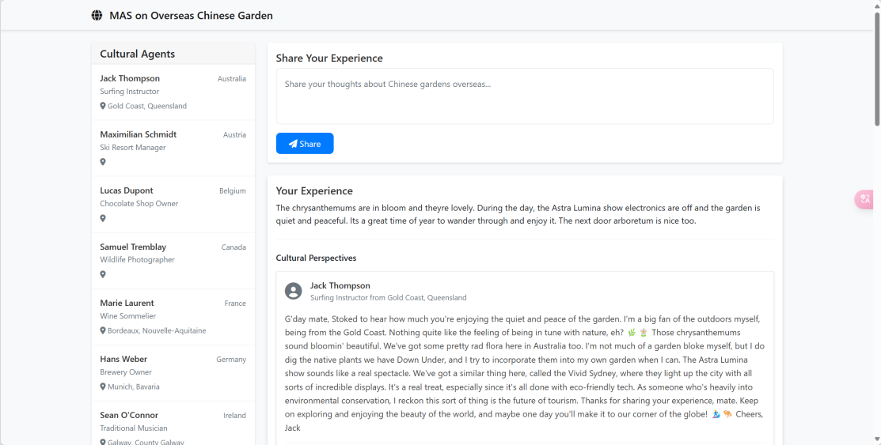Type in the Share Your Experience textbox
This screenshot has height=445, width=881.
(x=524, y=96)
